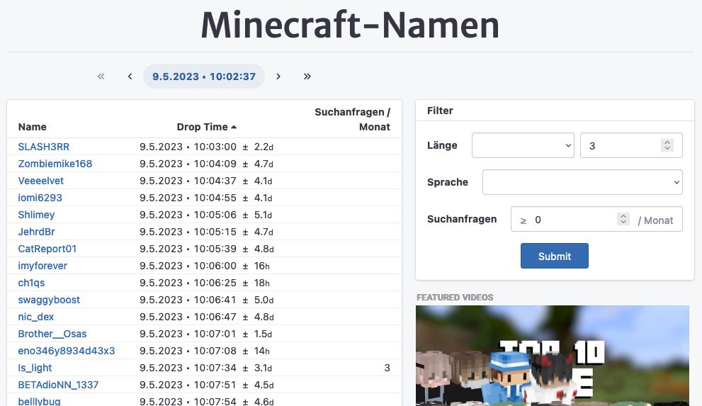Click search count 3 in ls_light row
Image resolution: width=702 pixels, height=406 pixels.
[387, 368]
